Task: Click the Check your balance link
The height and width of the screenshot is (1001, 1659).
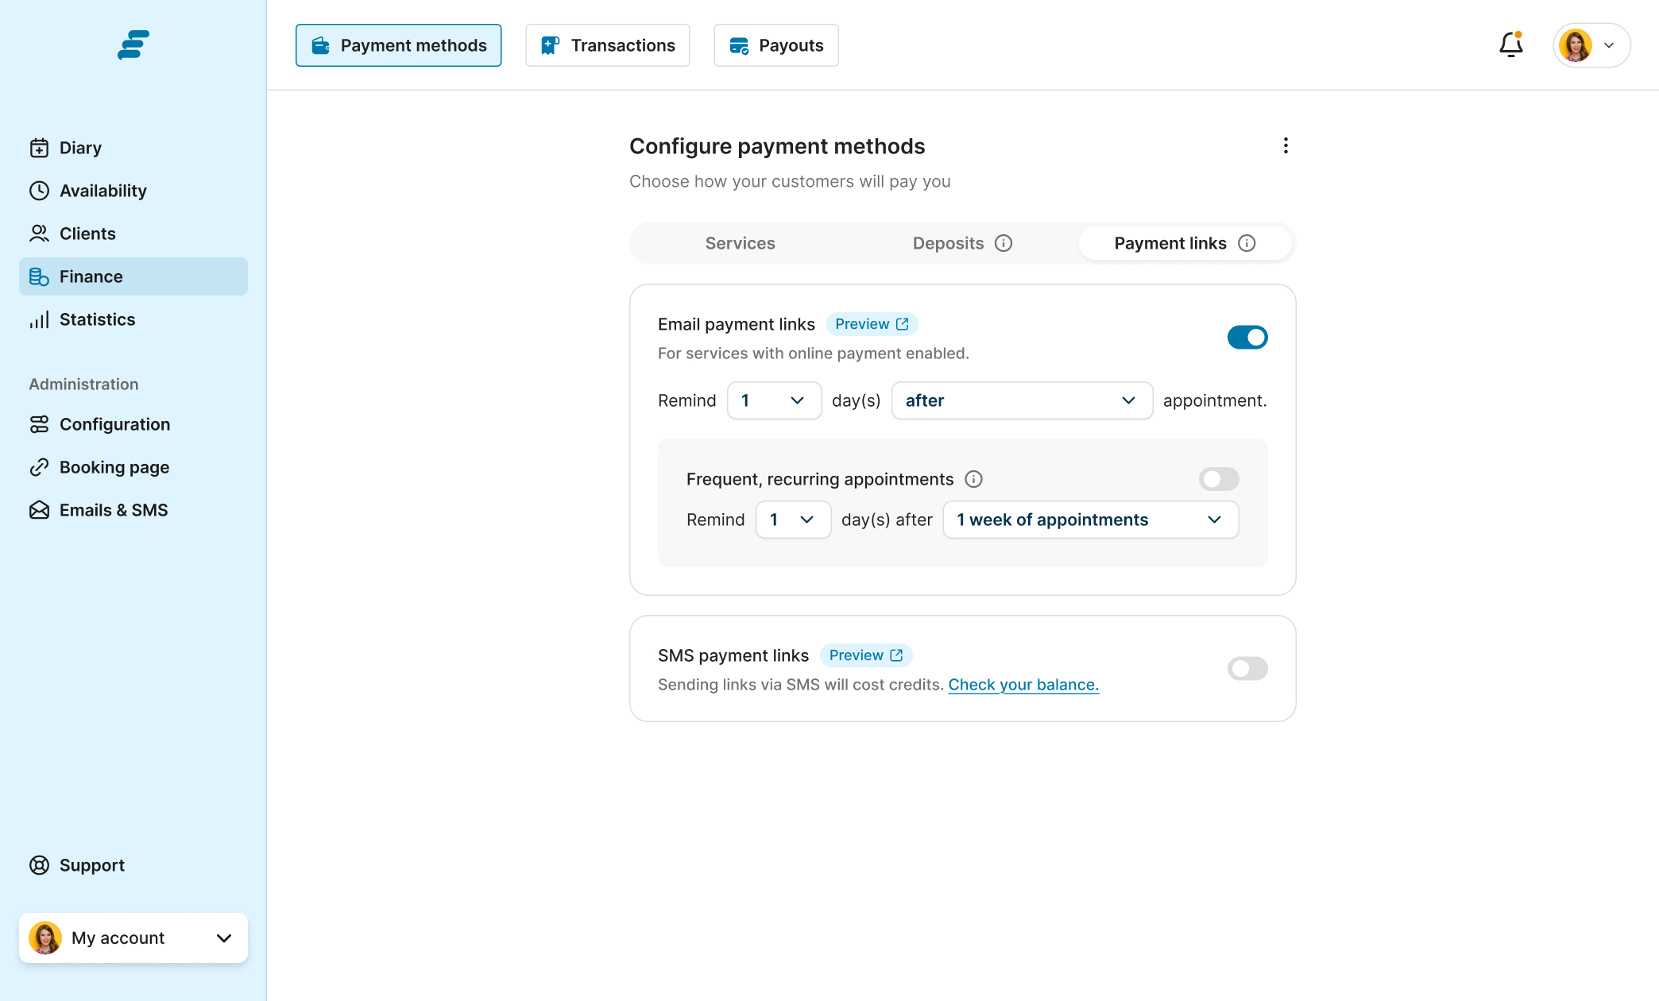Action: 1023,685
